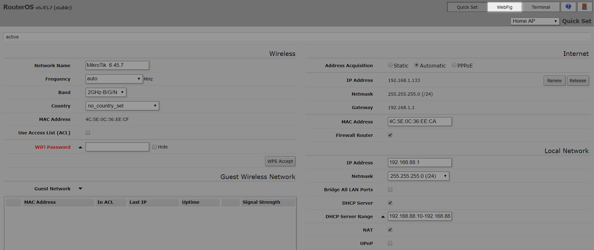Open the Country selection dropdown
Viewport: 594px width, 250px height.
click(x=122, y=106)
